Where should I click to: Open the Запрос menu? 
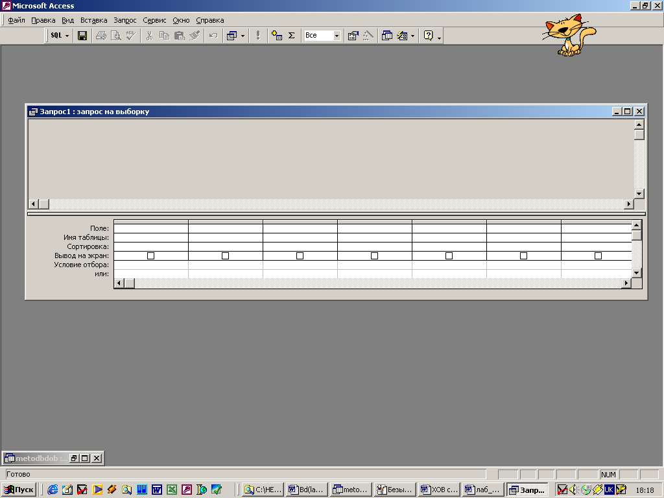(125, 20)
